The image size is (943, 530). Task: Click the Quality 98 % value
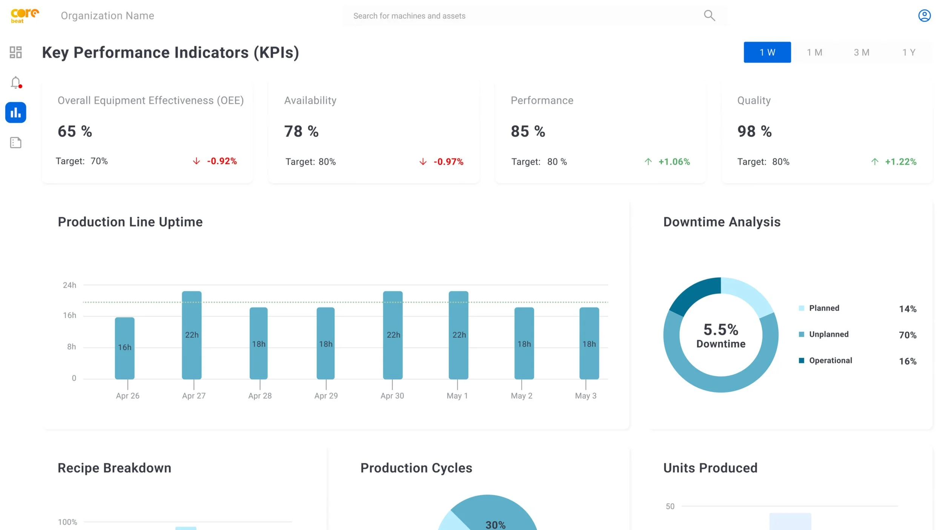point(754,131)
